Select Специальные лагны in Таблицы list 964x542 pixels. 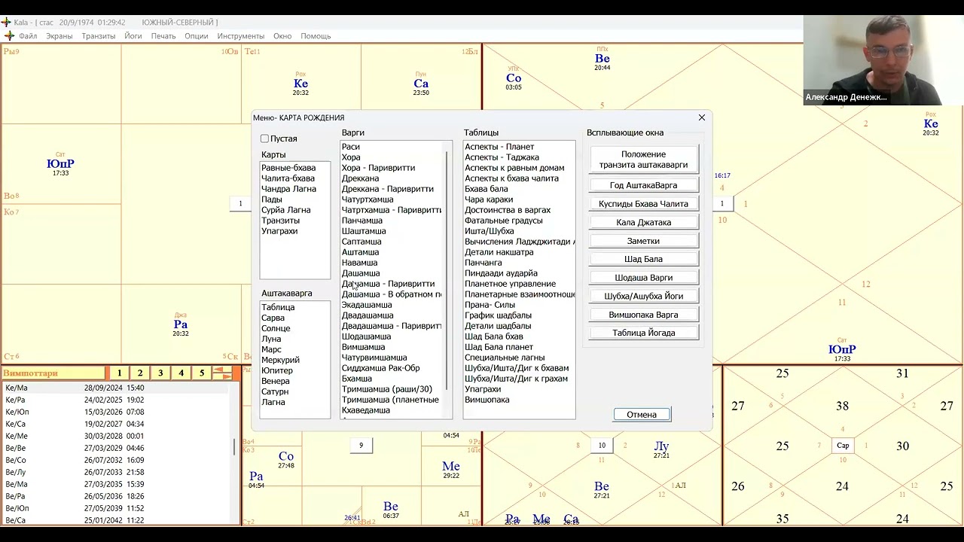[505, 358]
